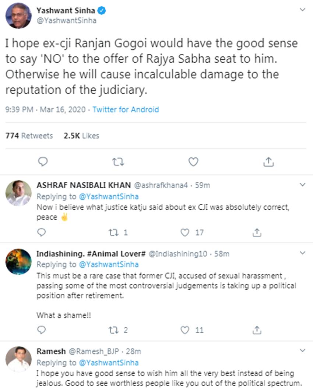Screen dimensions: 313x391
Task: Reply to Indiashining's comment
Action: click(42, 329)
